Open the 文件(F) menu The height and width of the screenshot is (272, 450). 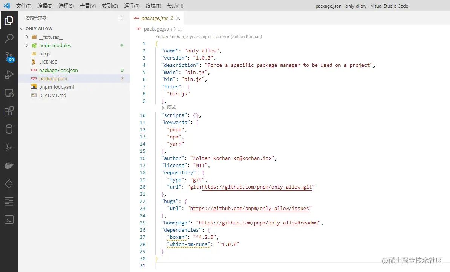click(23, 6)
